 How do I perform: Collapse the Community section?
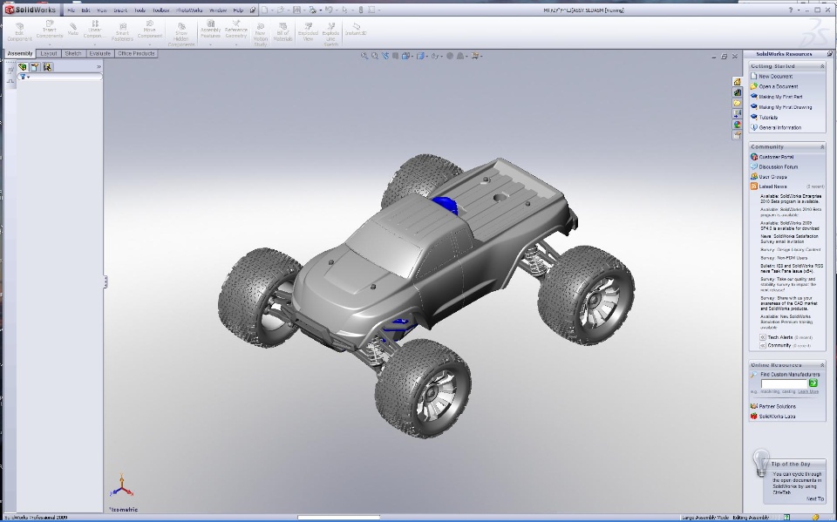pos(822,146)
